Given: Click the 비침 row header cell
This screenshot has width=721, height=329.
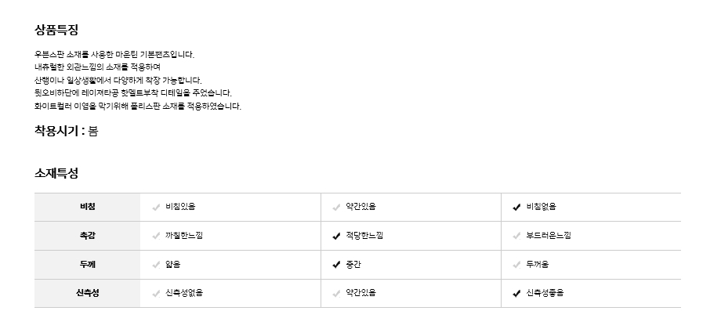Looking at the screenshot, I should point(87,207).
